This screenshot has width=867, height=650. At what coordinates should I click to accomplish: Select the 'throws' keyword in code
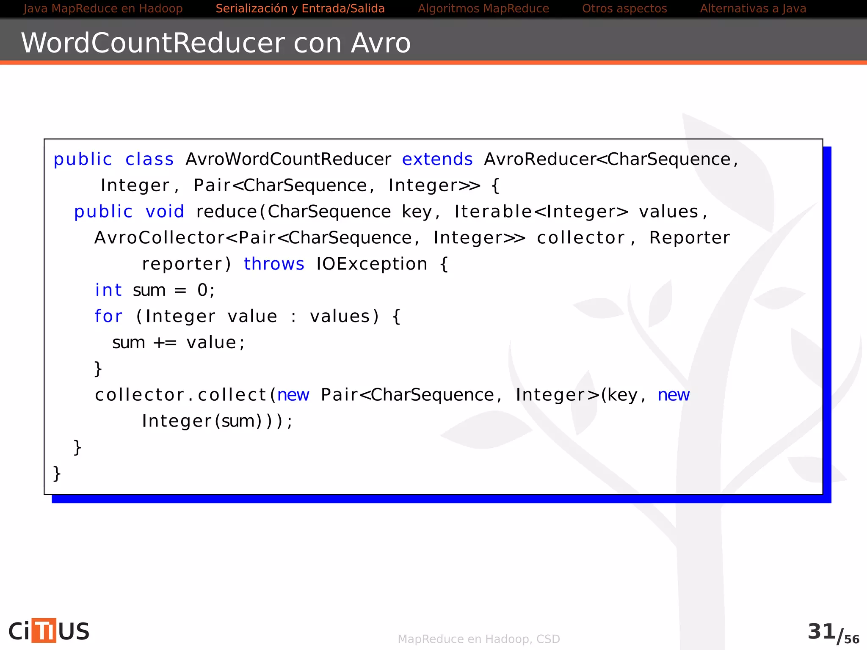pos(274,264)
